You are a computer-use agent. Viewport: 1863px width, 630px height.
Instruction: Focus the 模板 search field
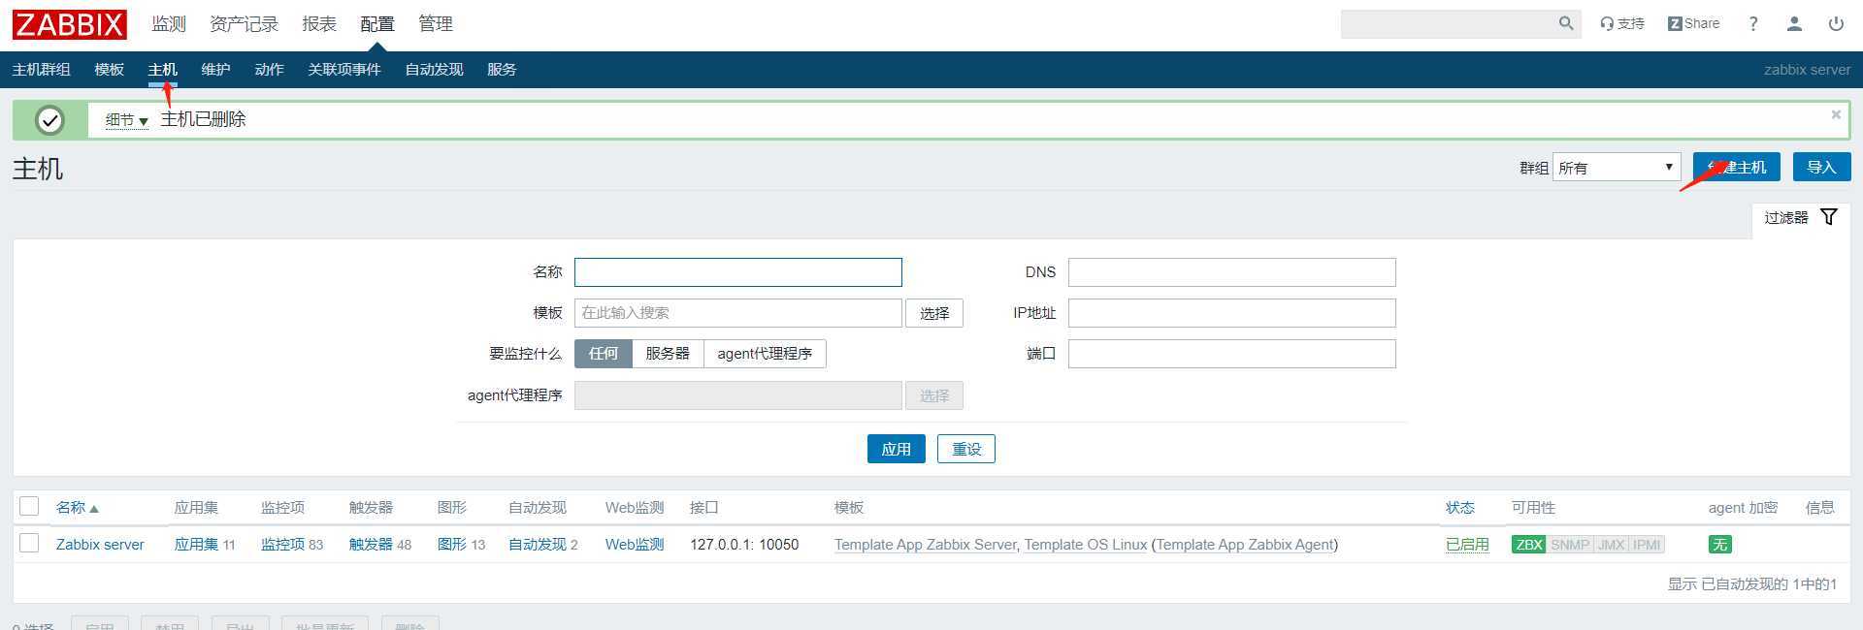pos(738,313)
